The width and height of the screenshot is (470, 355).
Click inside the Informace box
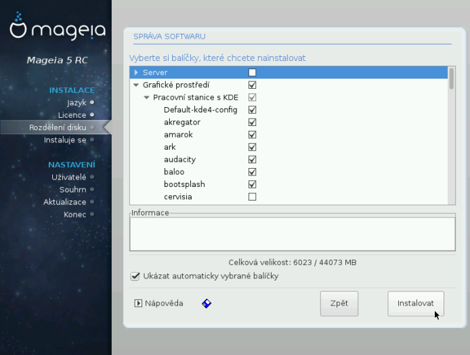point(293,234)
